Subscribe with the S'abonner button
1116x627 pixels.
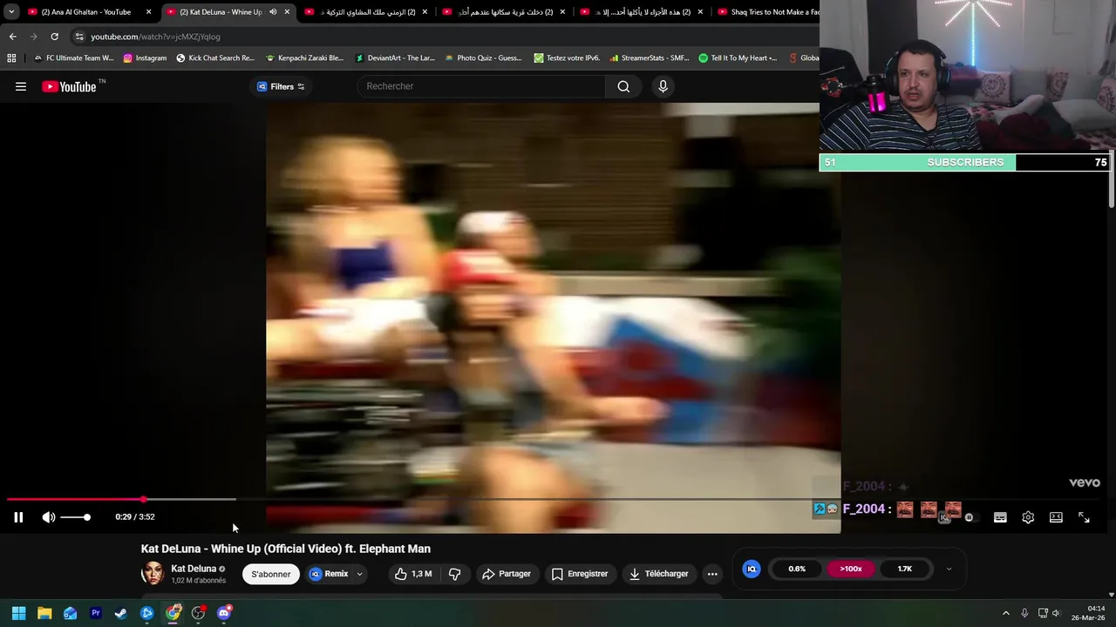[x=271, y=574]
